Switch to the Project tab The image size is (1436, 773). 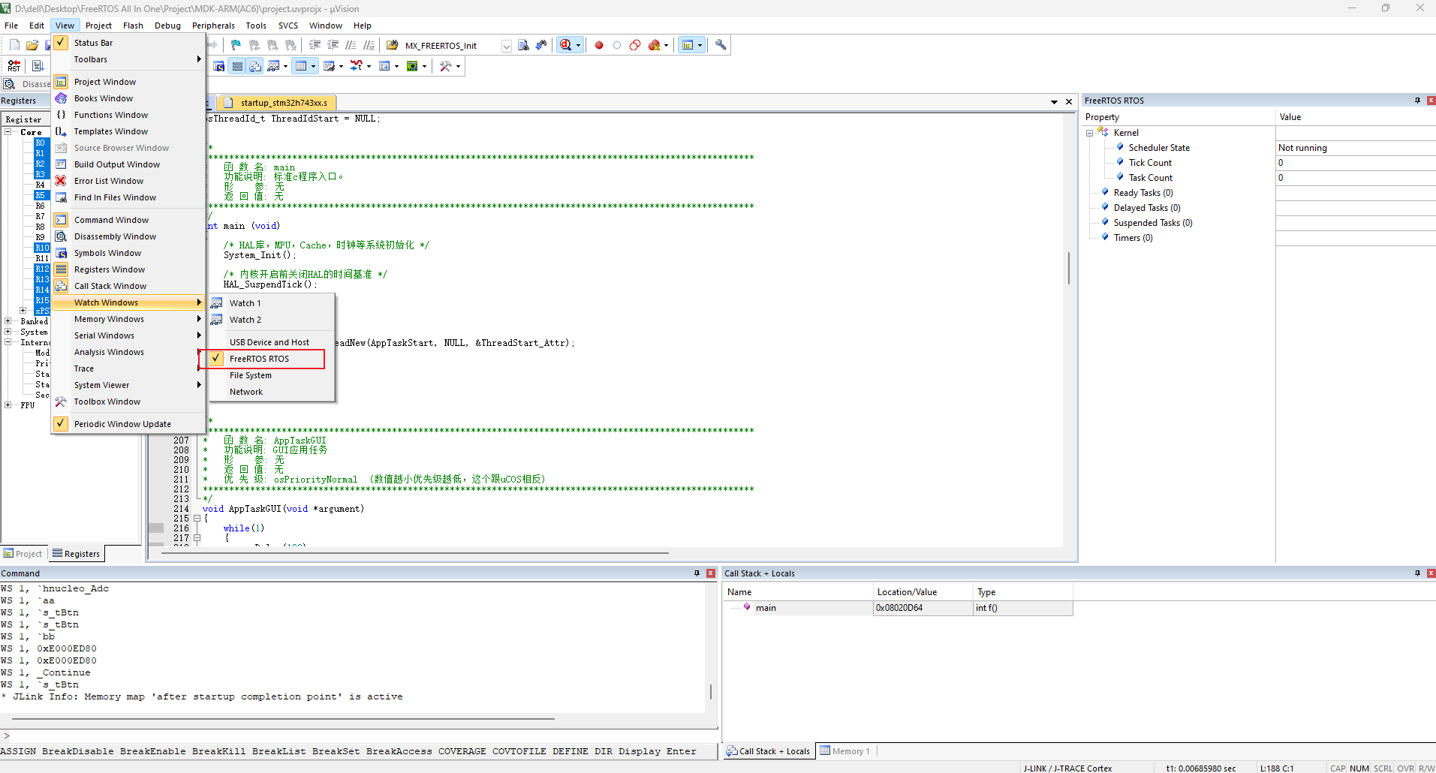(23, 554)
